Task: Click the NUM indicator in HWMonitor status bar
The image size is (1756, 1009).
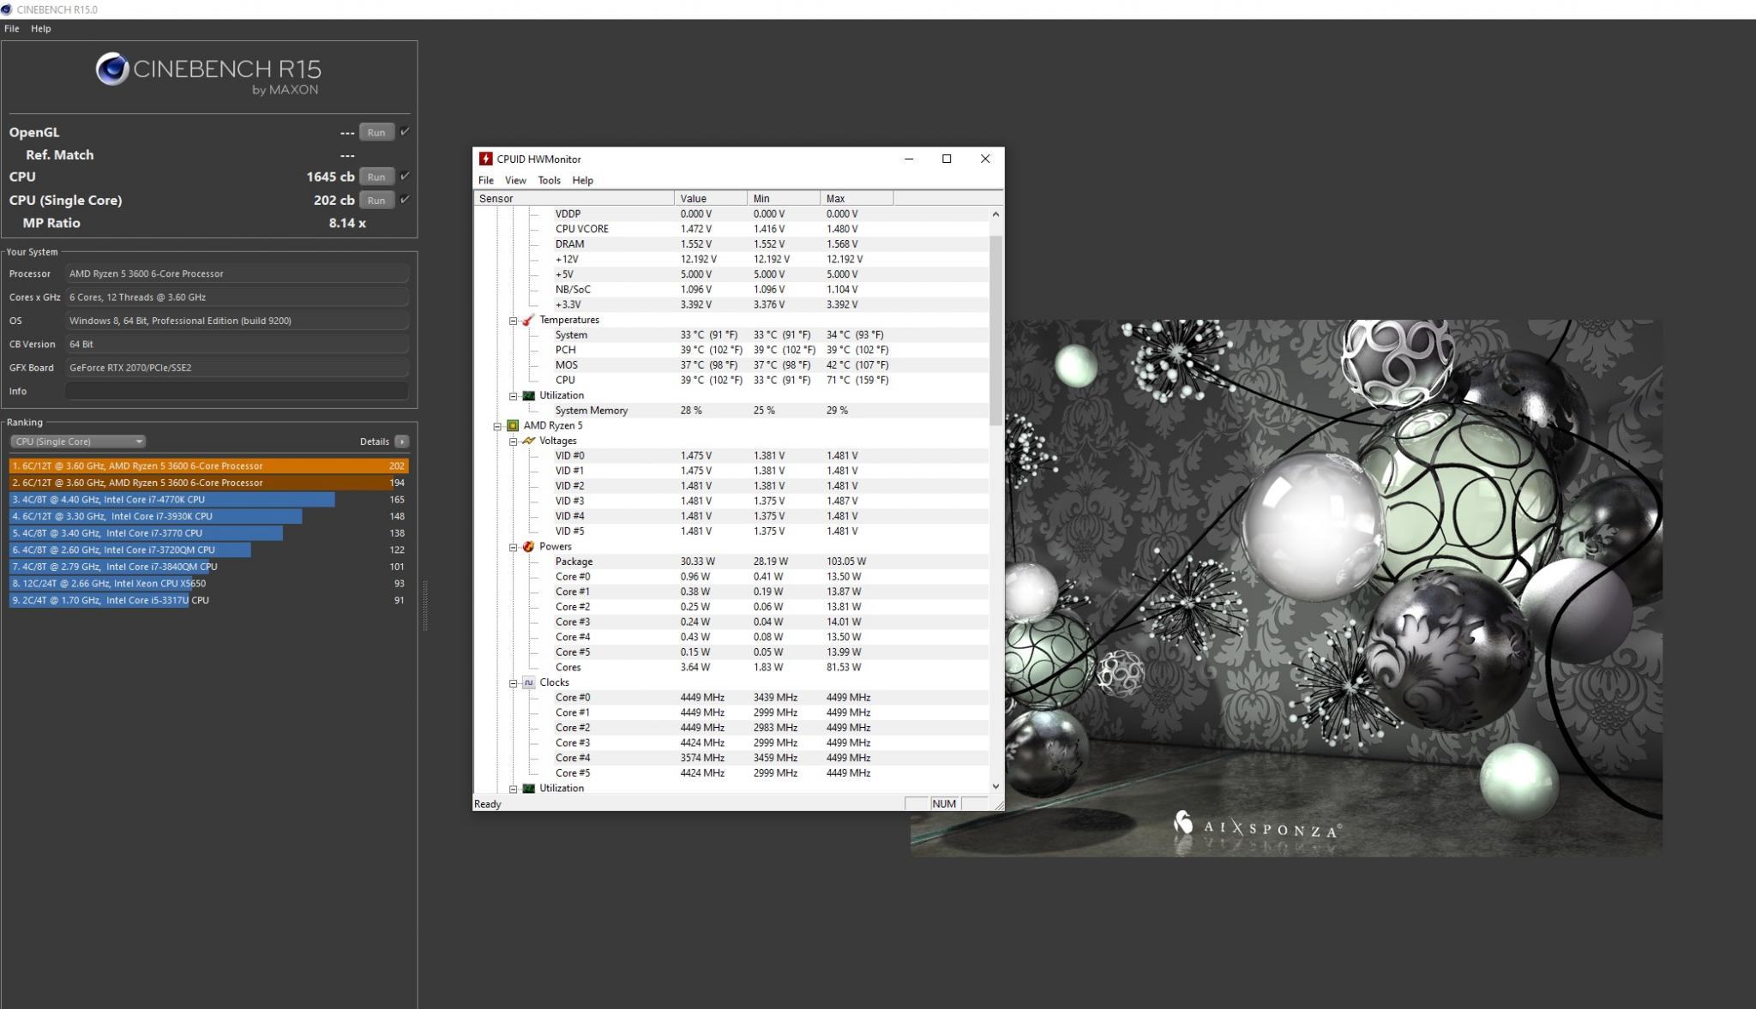Action: pos(943,803)
